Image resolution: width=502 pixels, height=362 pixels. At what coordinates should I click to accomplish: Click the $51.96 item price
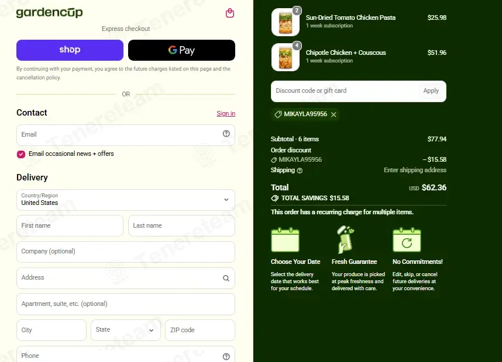(437, 53)
